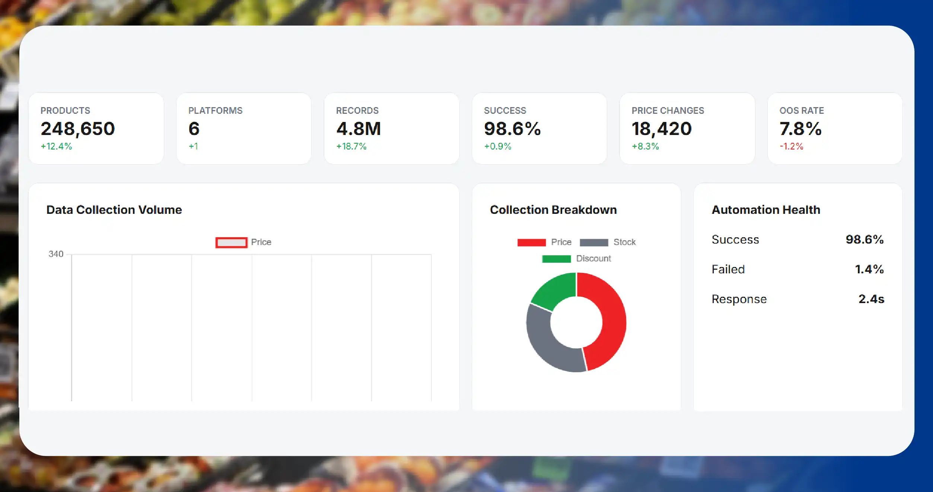Click the +18.7% change under Records
This screenshot has height=492, width=933.
coord(351,147)
